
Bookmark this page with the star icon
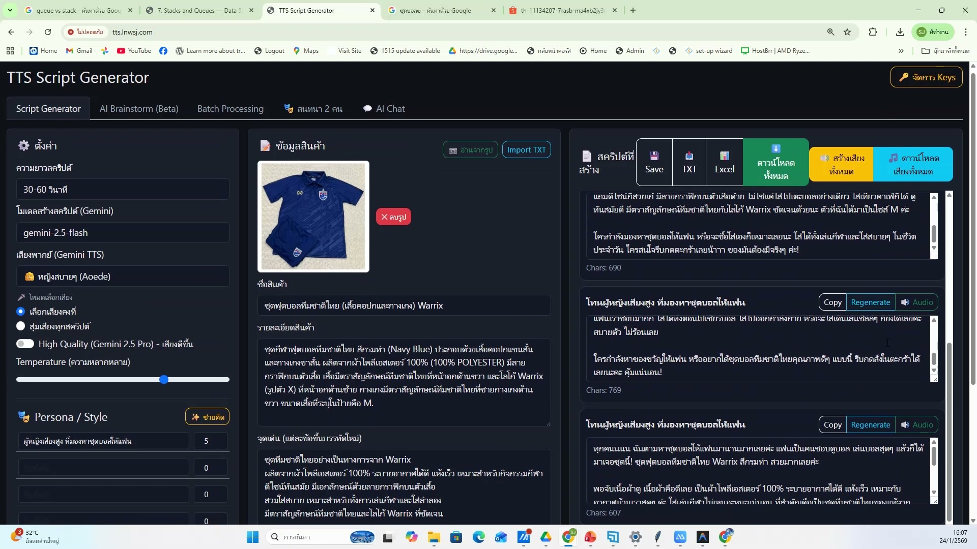pyautogui.click(x=847, y=32)
